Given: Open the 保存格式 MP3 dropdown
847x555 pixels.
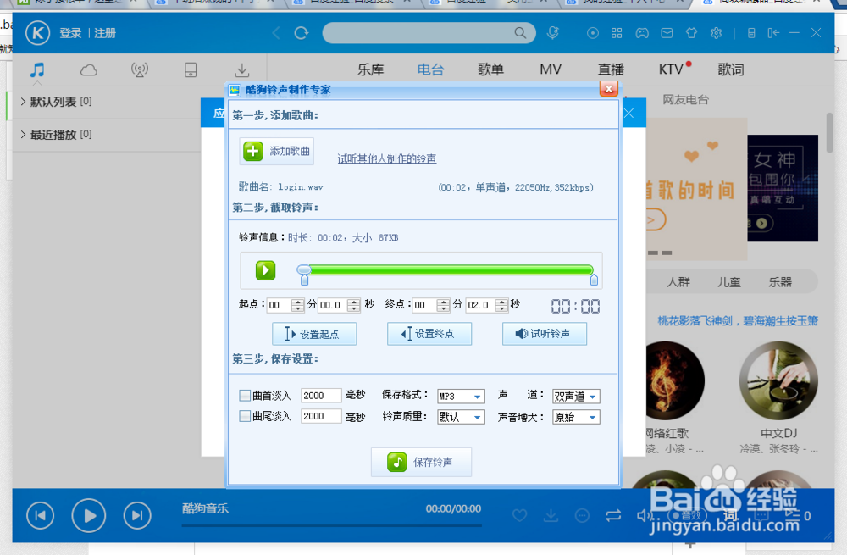Looking at the screenshot, I should coord(461,396).
